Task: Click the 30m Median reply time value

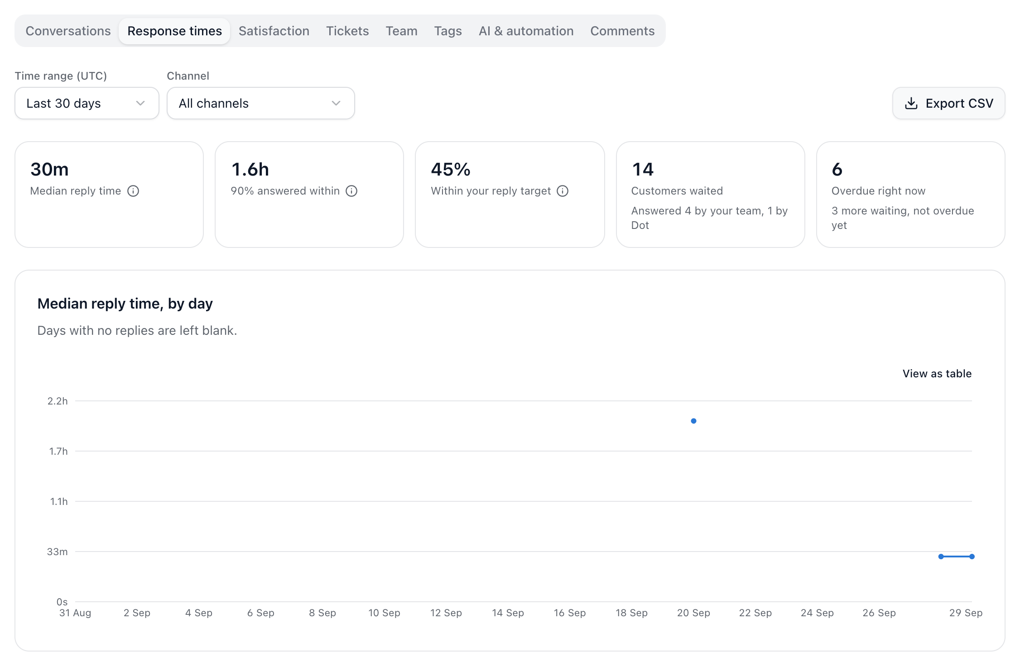Action: [49, 170]
